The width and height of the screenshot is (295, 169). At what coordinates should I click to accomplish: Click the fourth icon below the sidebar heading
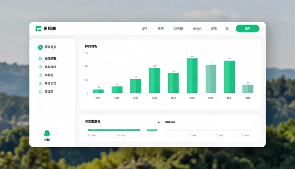(40, 84)
